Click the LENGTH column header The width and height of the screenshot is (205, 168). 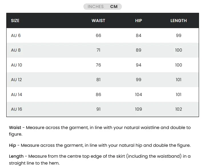pos(178,21)
